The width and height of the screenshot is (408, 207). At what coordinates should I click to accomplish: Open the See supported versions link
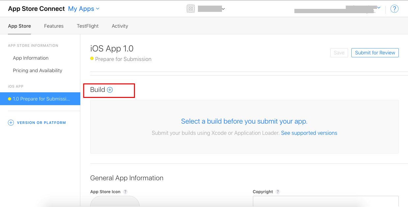(x=309, y=133)
